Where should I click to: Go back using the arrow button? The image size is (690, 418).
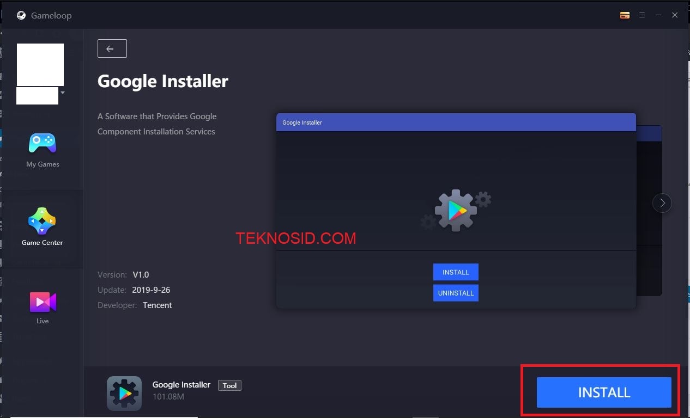click(112, 48)
